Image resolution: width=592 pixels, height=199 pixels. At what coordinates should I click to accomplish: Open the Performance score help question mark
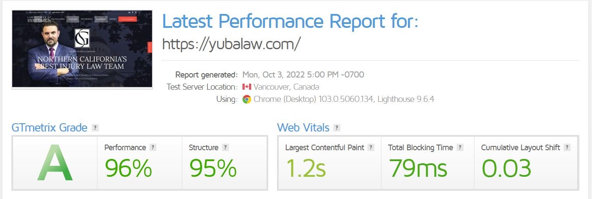point(153,148)
